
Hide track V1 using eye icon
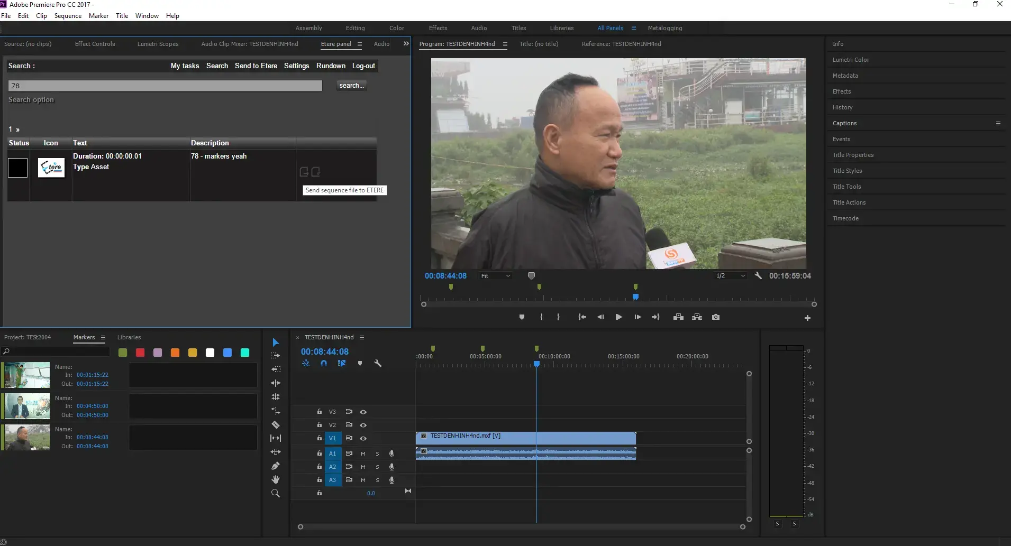click(363, 438)
